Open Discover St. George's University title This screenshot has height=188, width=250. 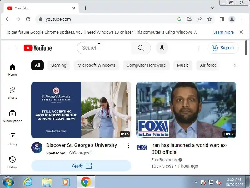pos(82,145)
